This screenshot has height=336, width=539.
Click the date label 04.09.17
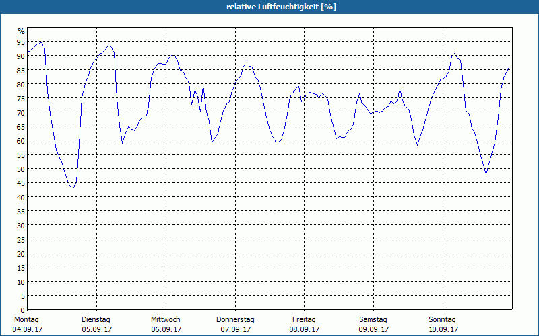(28, 329)
